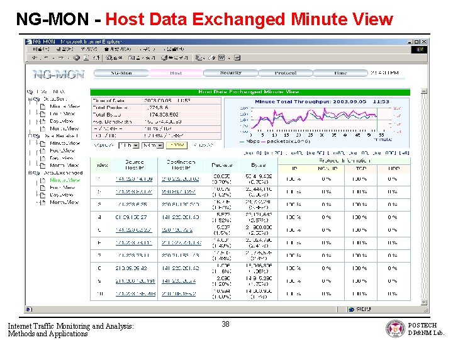Click the Data_Received folder icon

point(36,135)
